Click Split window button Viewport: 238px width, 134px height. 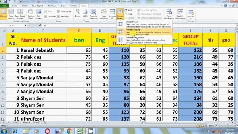tap(128, 10)
